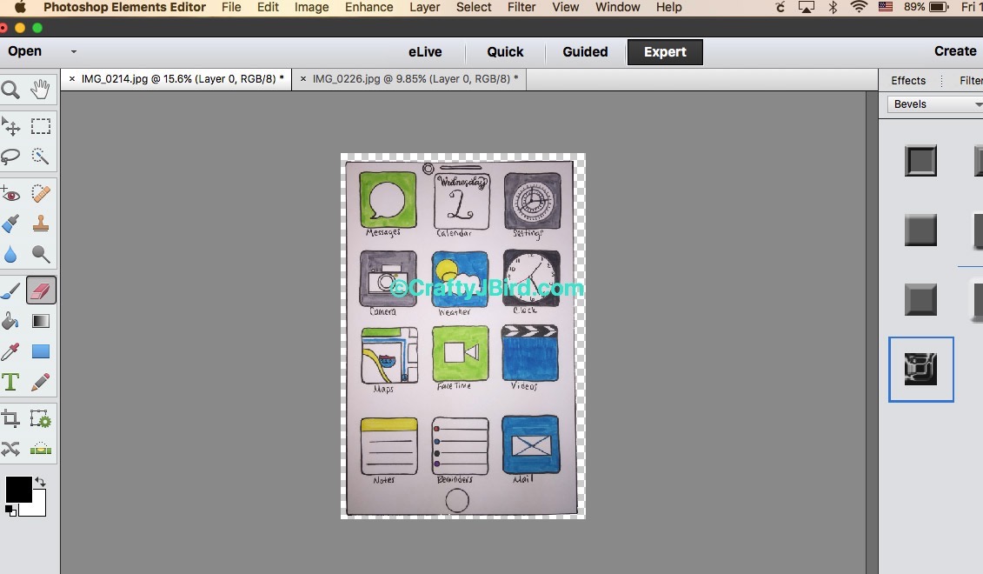Click the Create button
Image resolution: width=983 pixels, height=574 pixels.
click(x=955, y=51)
